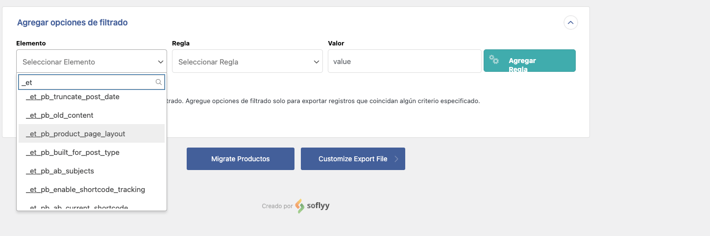
Task: Click the arrow on Customize Export File
Action: tap(396, 159)
